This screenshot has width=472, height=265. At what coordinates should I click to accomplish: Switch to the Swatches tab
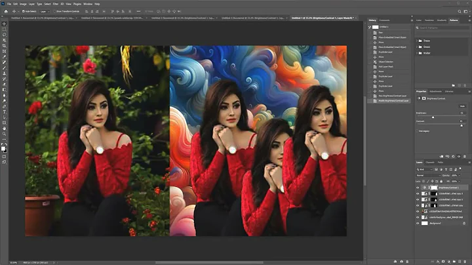pos(429,20)
